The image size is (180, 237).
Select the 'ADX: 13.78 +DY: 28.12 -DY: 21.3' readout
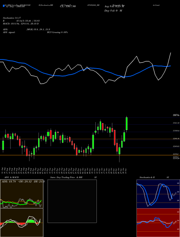[x=23, y=182]
